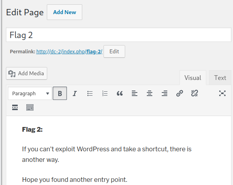233x185 pixels.
Task: Insert a numbered list
Action: pyautogui.click(x=105, y=93)
